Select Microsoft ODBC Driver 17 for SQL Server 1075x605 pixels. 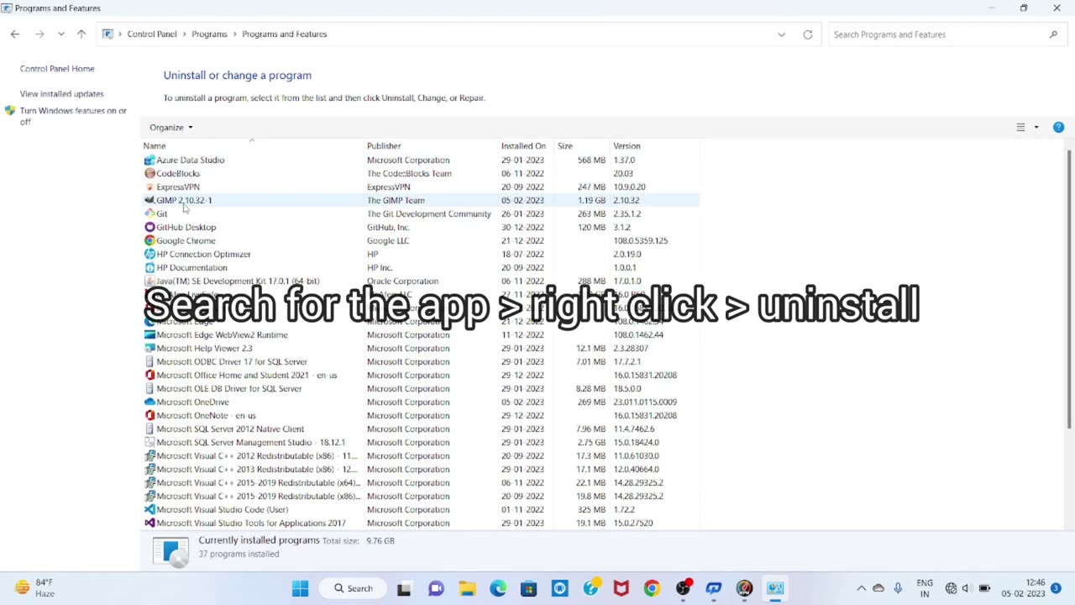(x=420, y=361)
